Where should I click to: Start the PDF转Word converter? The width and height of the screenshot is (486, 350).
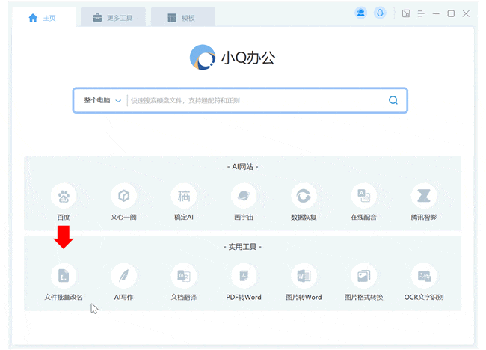click(244, 276)
